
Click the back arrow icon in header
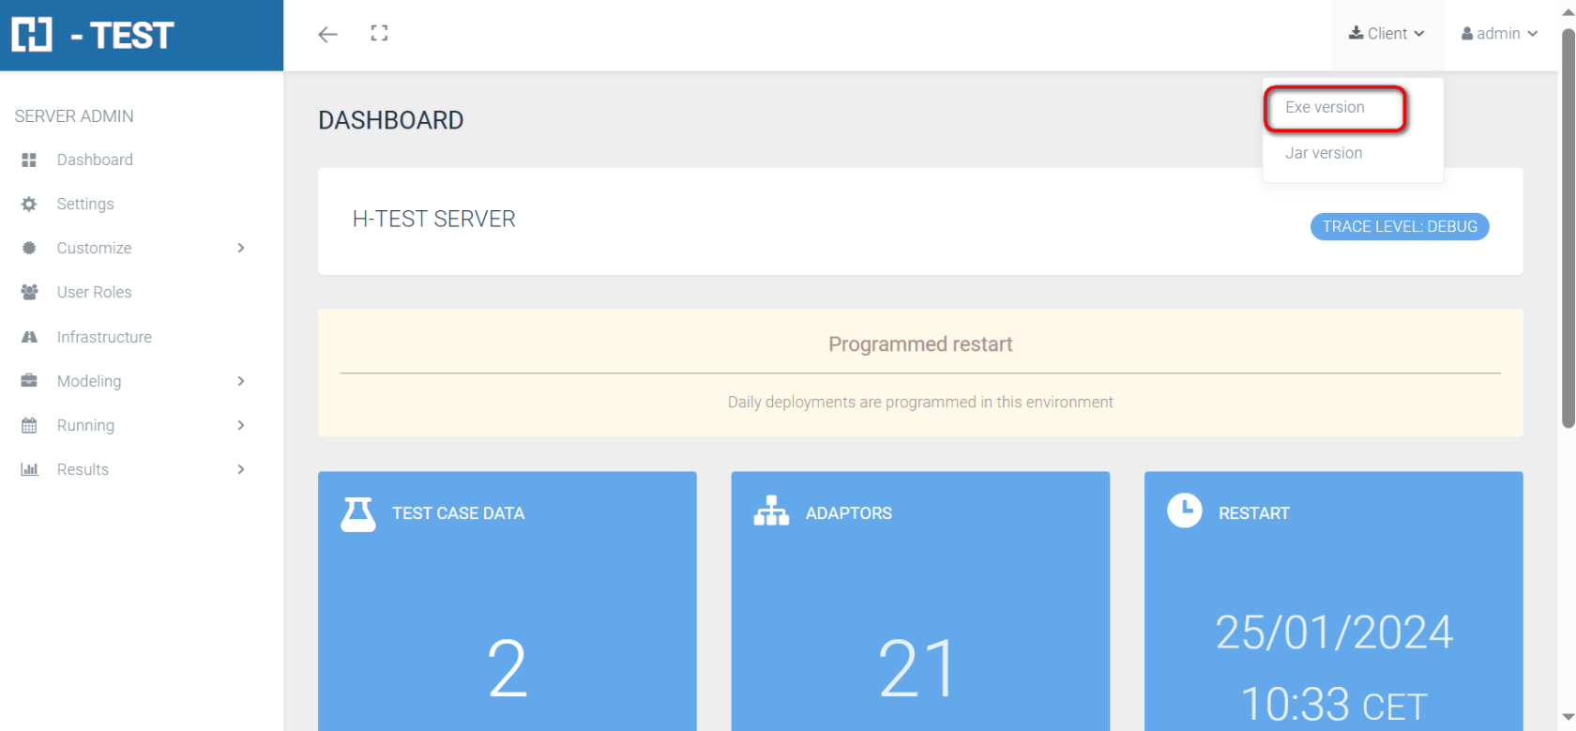click(x=327, y=35)
